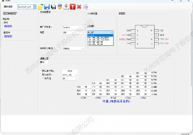Click the PA1 pin 4 label
The image size is (193, 135).
click(x=128, y=43)
